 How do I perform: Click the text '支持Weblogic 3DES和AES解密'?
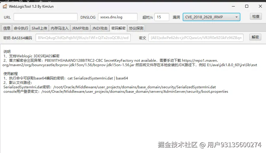(x=34, y=56)
